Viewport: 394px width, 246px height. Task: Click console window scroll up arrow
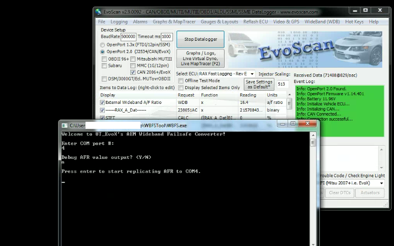[x=313, y=135]
